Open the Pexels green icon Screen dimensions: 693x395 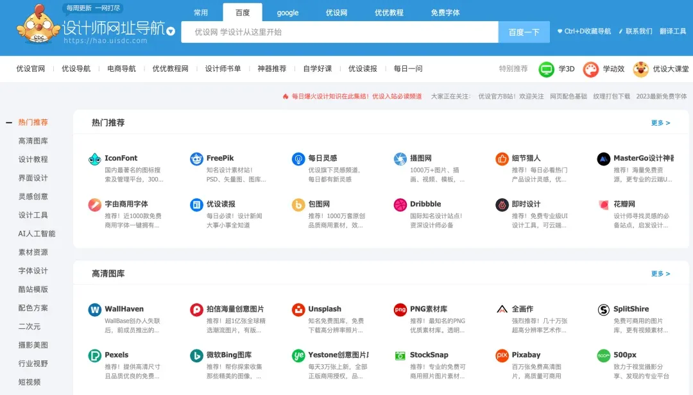pos(94,356)
